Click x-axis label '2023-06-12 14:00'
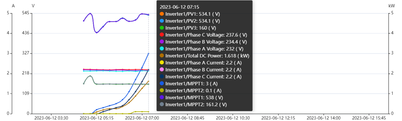 [x=323, y=118]
